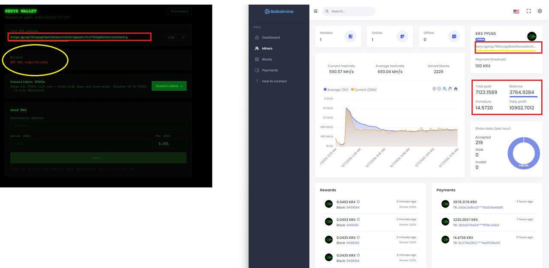Reset the chart zoom with the home icon
The height and width of the screenshot is (268, 549).
(x=455, y=89)
